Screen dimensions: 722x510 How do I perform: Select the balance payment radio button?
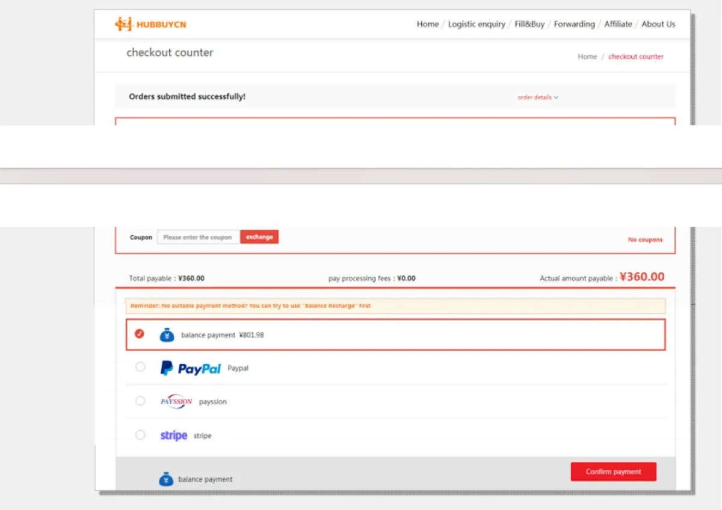[140, 334]
